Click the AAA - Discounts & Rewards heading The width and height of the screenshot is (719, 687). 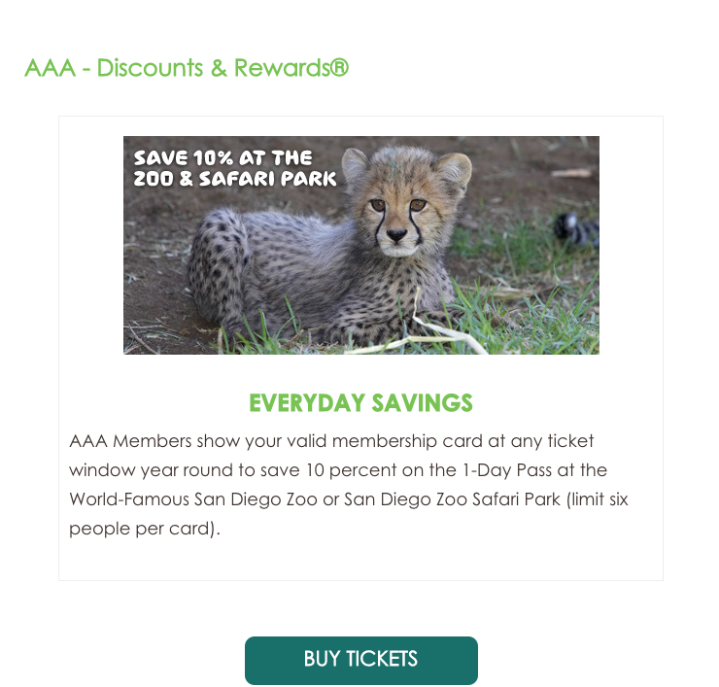click(x=187, y=68)
